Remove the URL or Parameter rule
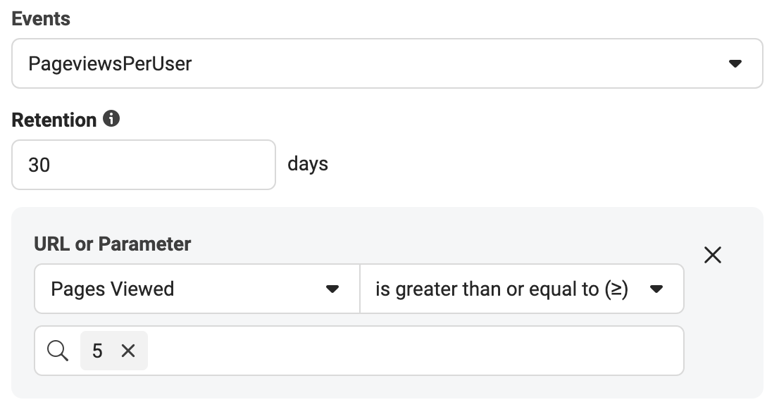The height and width of the screenshot is (414, 779). coord(713,255)
